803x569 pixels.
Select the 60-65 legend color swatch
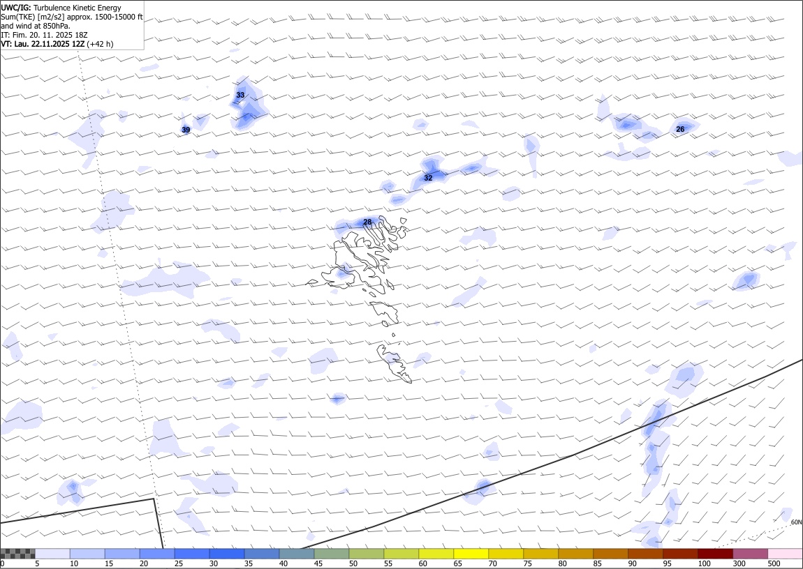(436, 554)
